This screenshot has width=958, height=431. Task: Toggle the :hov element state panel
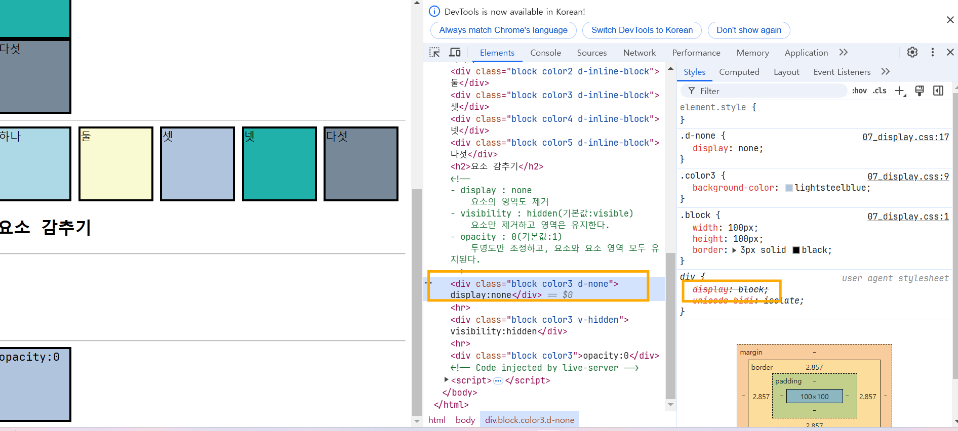[x=859, y=91]
